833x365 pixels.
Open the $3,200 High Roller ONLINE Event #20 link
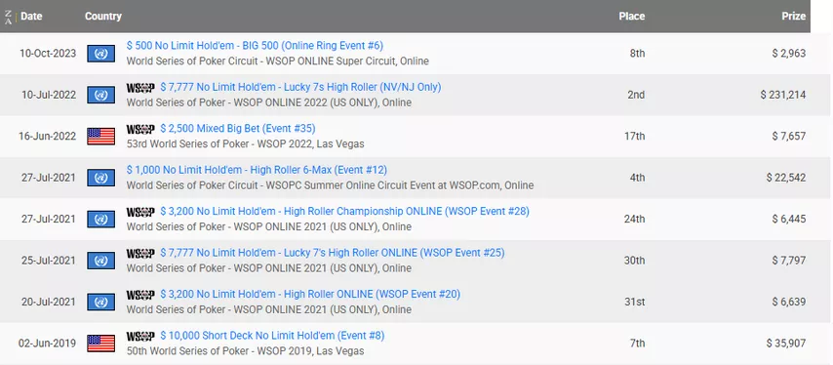tap(310, 295)
